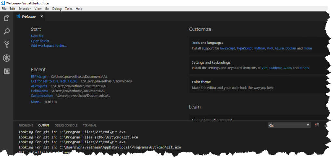Install Docker support link
Viewport: 333px width, 158px height.
(x=291, y=48)
